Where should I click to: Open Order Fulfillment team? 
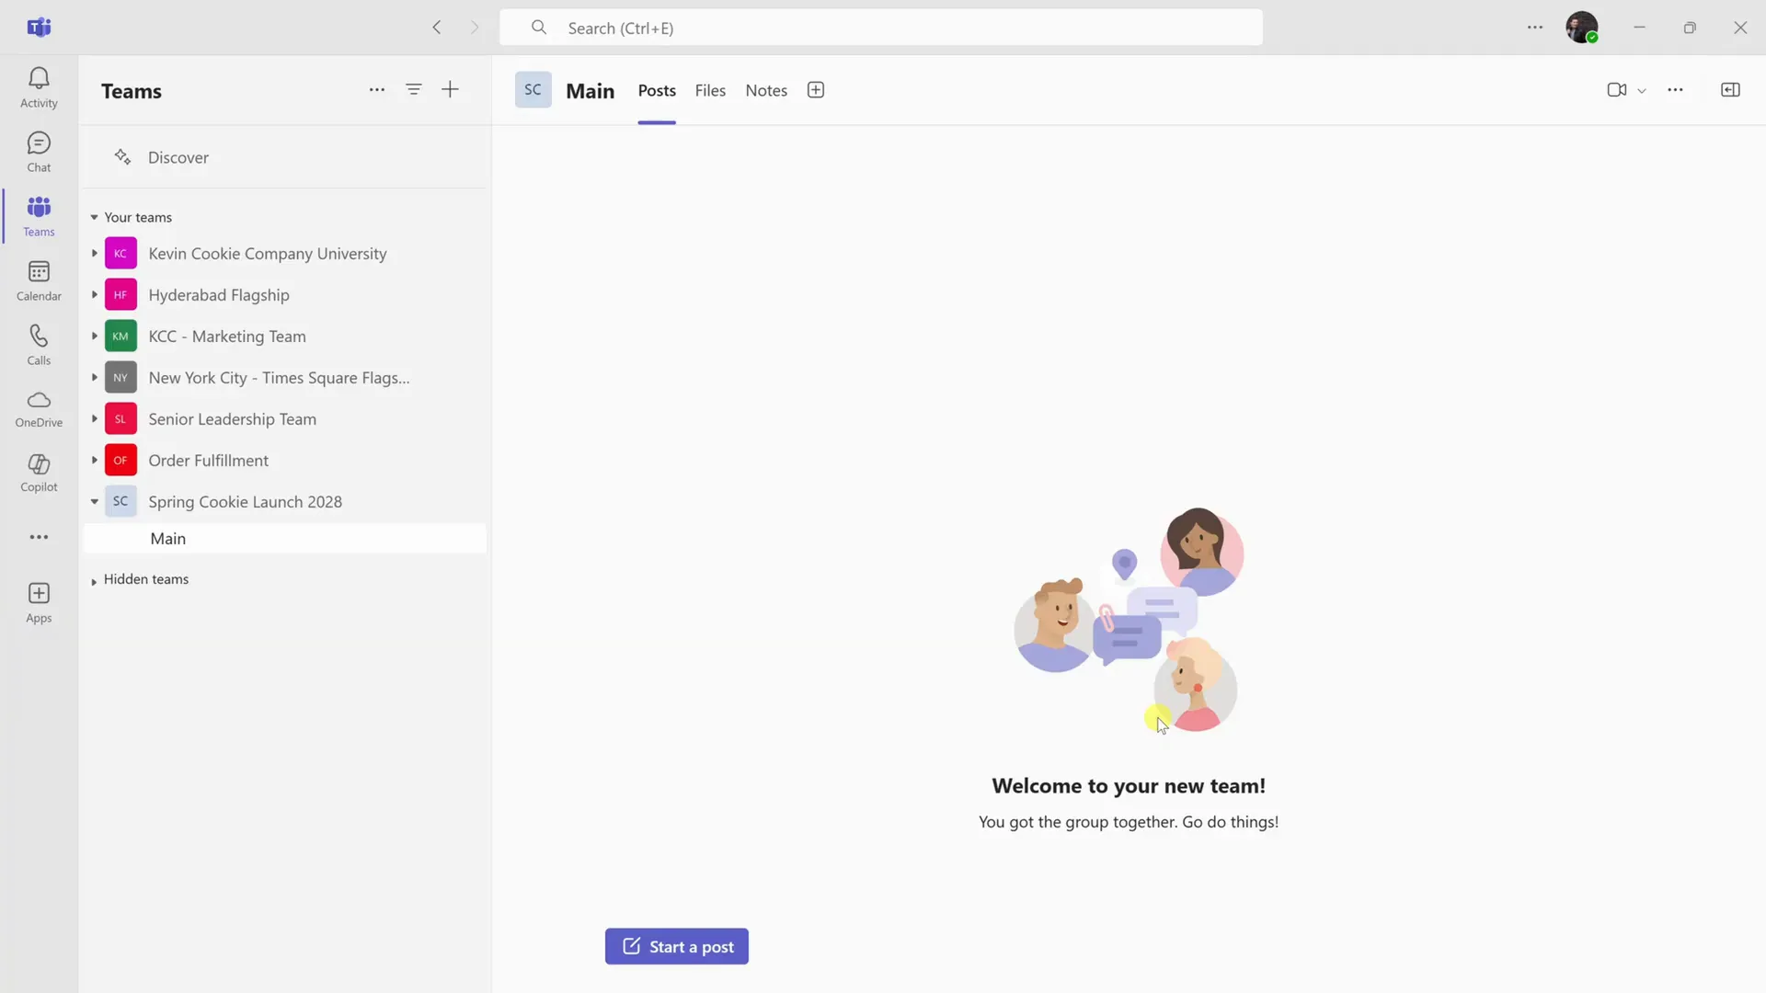pyautogui.click(x=209, y=461)
